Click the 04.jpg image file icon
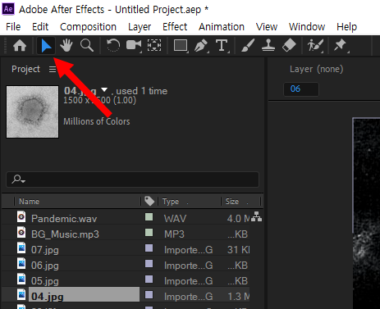The height and width of the screenshot is (309, 380). 21,295
